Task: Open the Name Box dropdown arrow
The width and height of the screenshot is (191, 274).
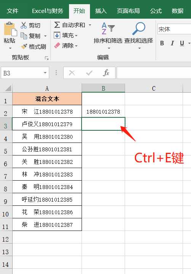Action: (x=45, y=73)
